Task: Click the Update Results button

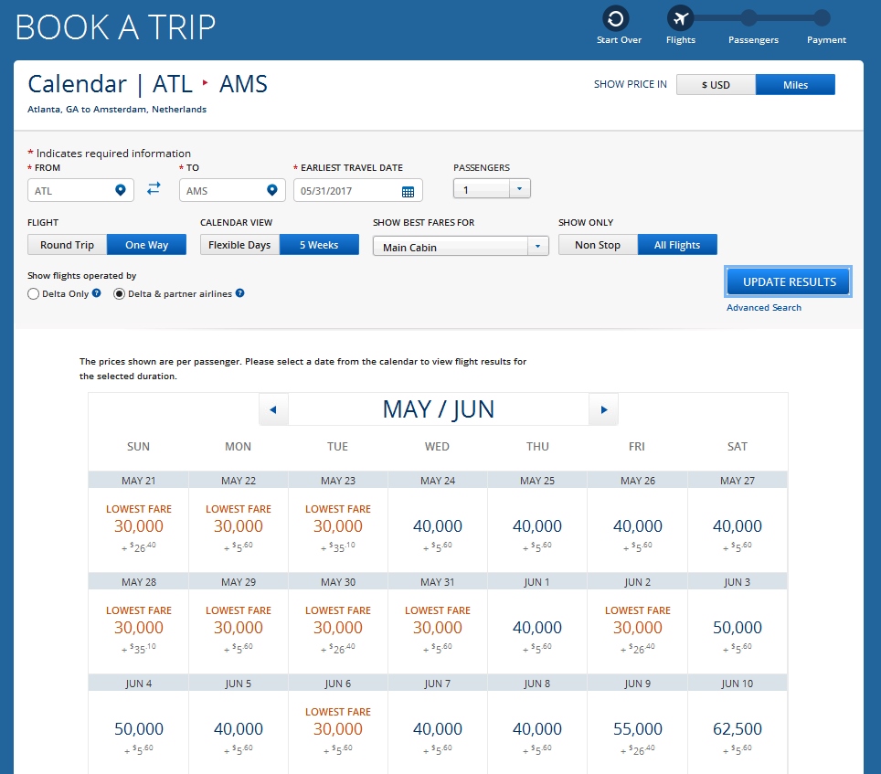Action: point(789,282)
